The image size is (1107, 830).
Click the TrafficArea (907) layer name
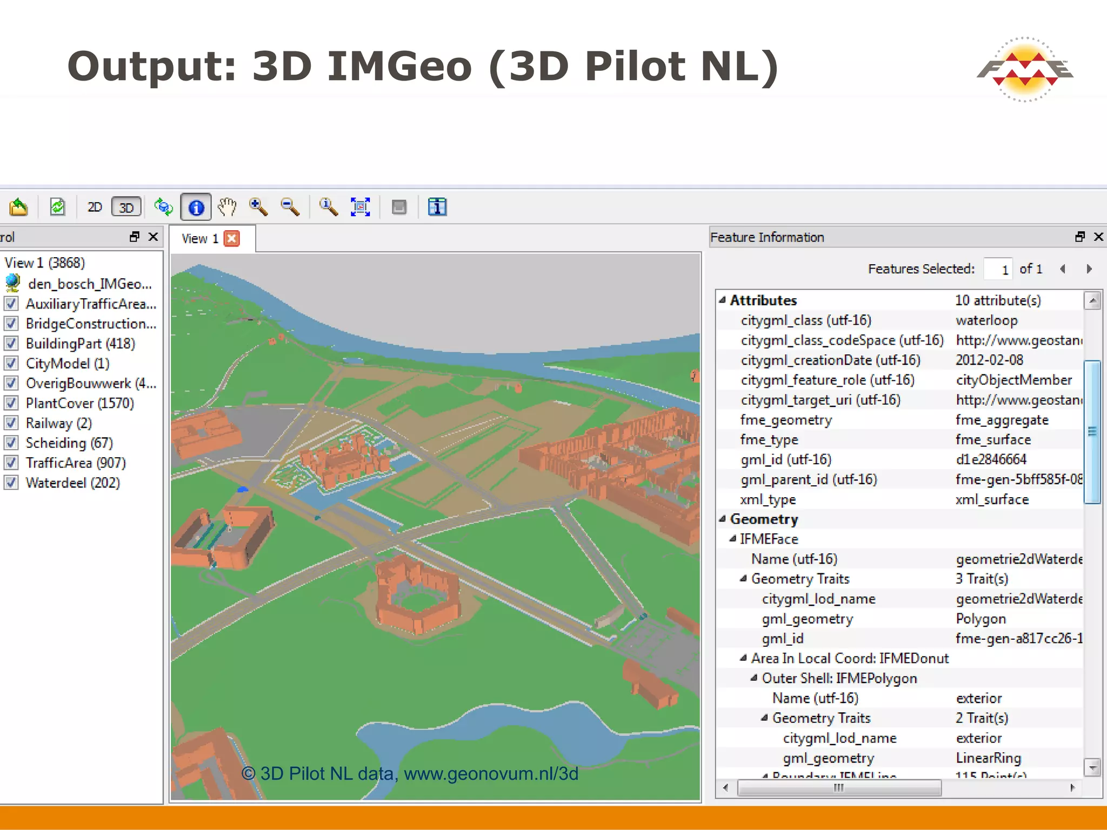[x=76, y=463]
